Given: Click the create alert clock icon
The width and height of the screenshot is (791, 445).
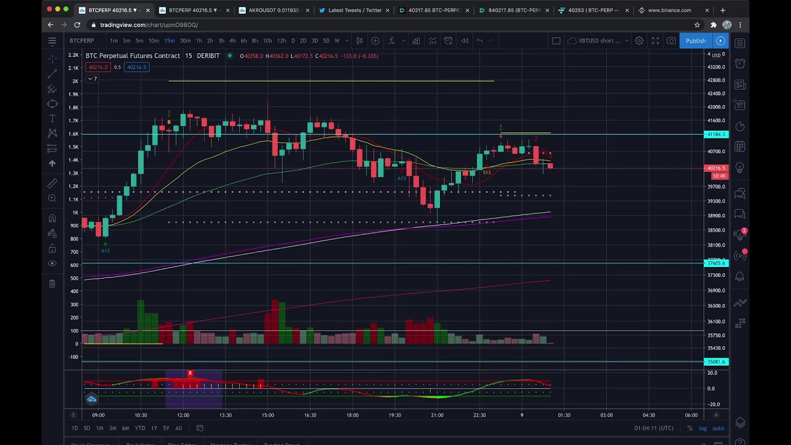Looking at the screenshot, I should point(448,41).
